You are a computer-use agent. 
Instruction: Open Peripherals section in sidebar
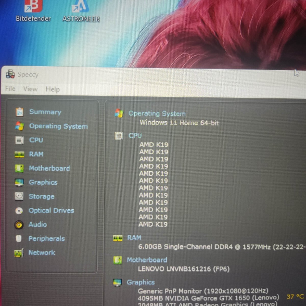point(47,239)
